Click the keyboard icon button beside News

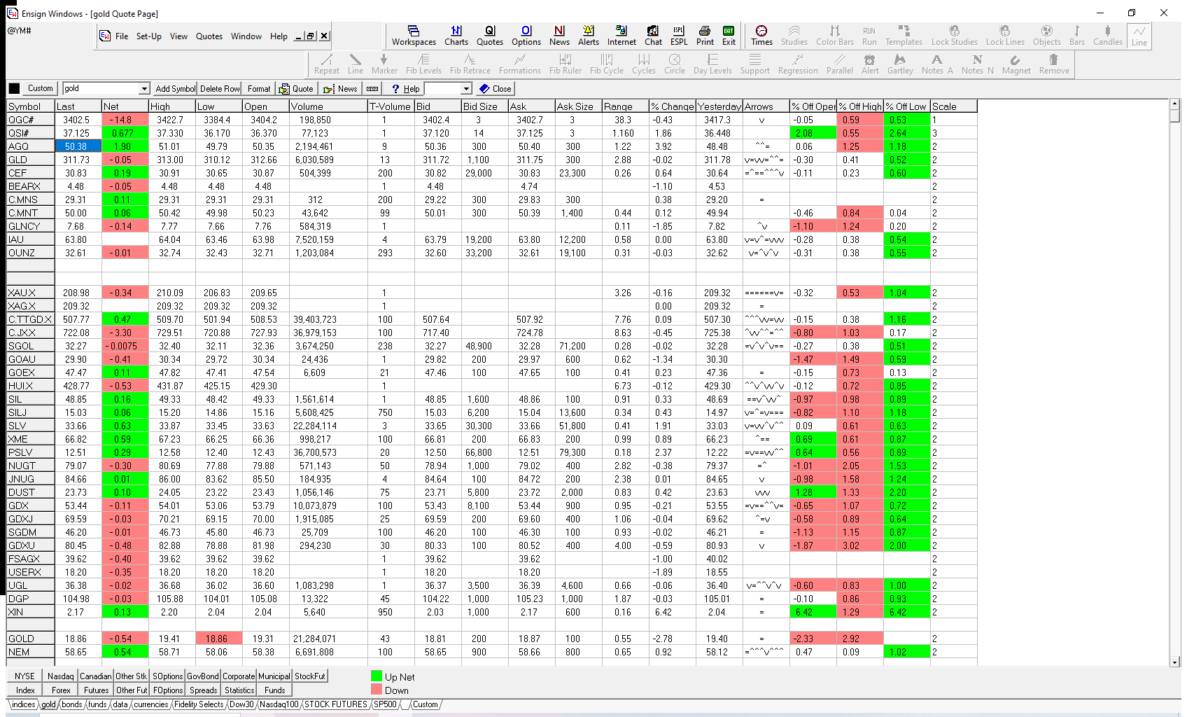click(372, 89)
